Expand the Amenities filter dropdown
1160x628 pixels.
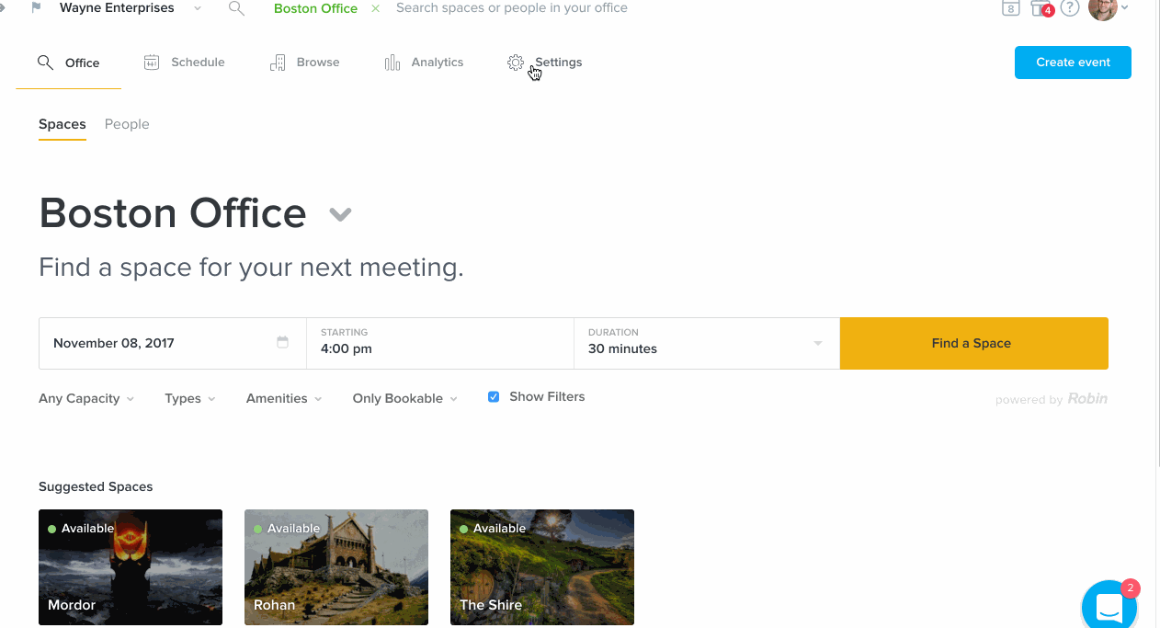tap(283, 398)
